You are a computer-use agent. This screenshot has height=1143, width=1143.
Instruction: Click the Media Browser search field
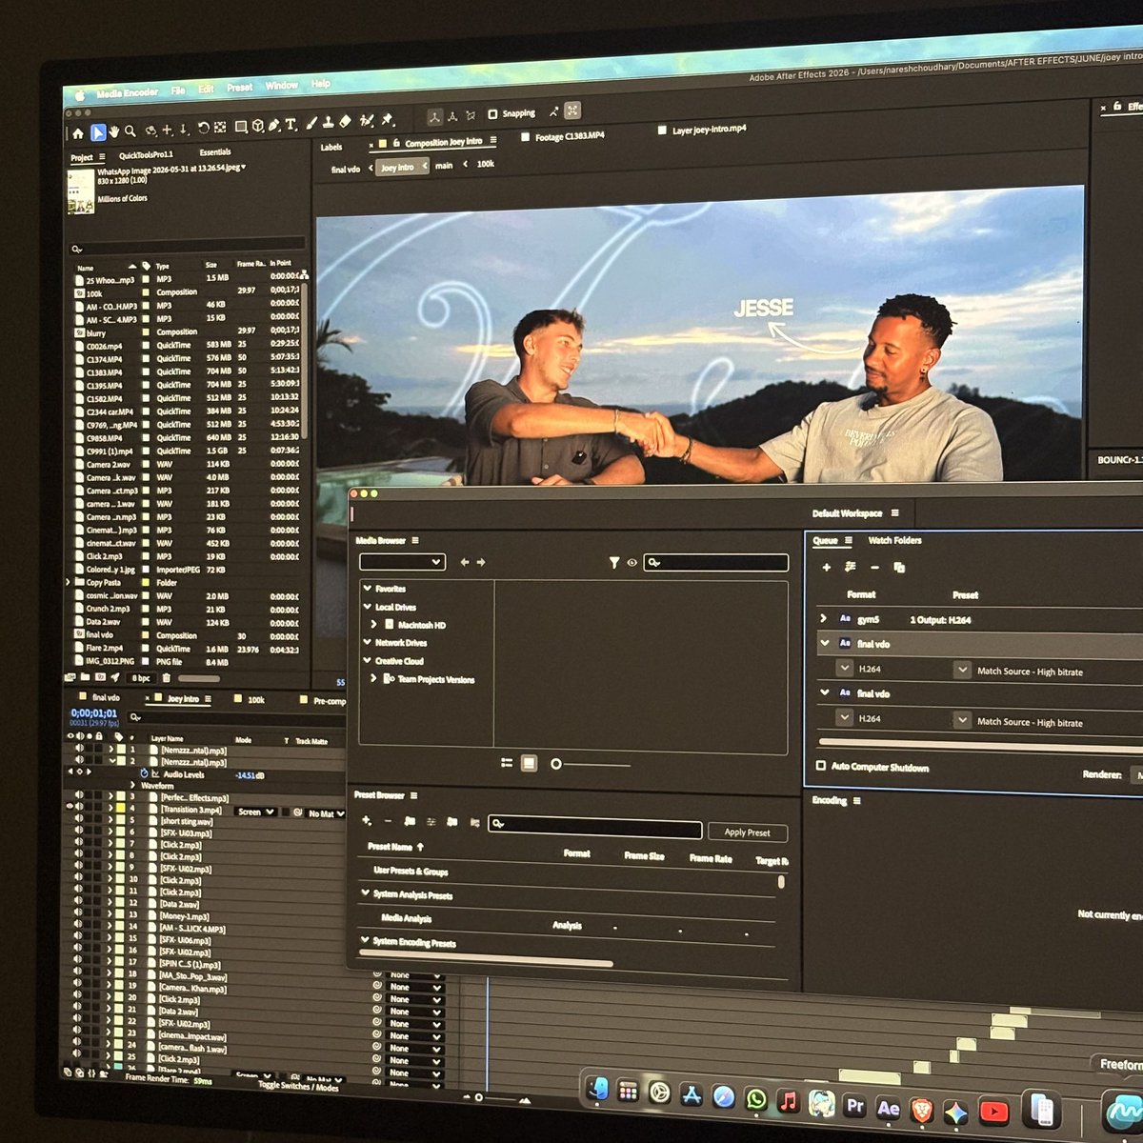click(716, 563)
